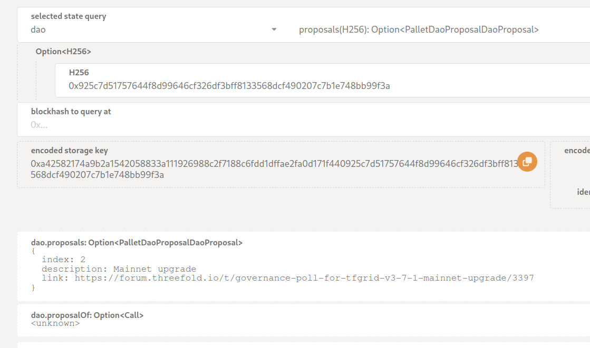Click the chevron on the state query selector
Image resolution: width=590 pixels, height=348 pixels.
coord(274,29)
